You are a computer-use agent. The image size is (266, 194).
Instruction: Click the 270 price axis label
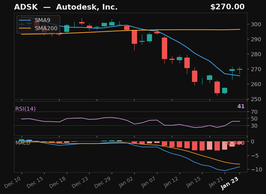point(256,69)
